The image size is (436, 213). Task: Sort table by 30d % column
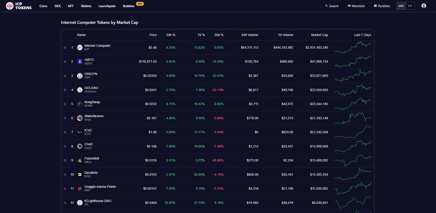(219, 35)
